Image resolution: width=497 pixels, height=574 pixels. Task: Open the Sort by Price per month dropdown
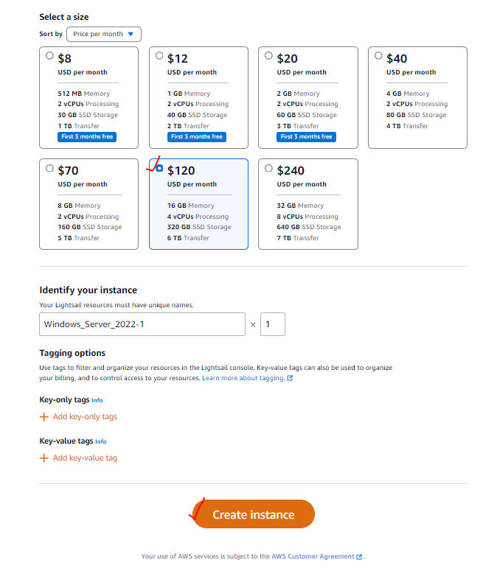coord(104,34)
